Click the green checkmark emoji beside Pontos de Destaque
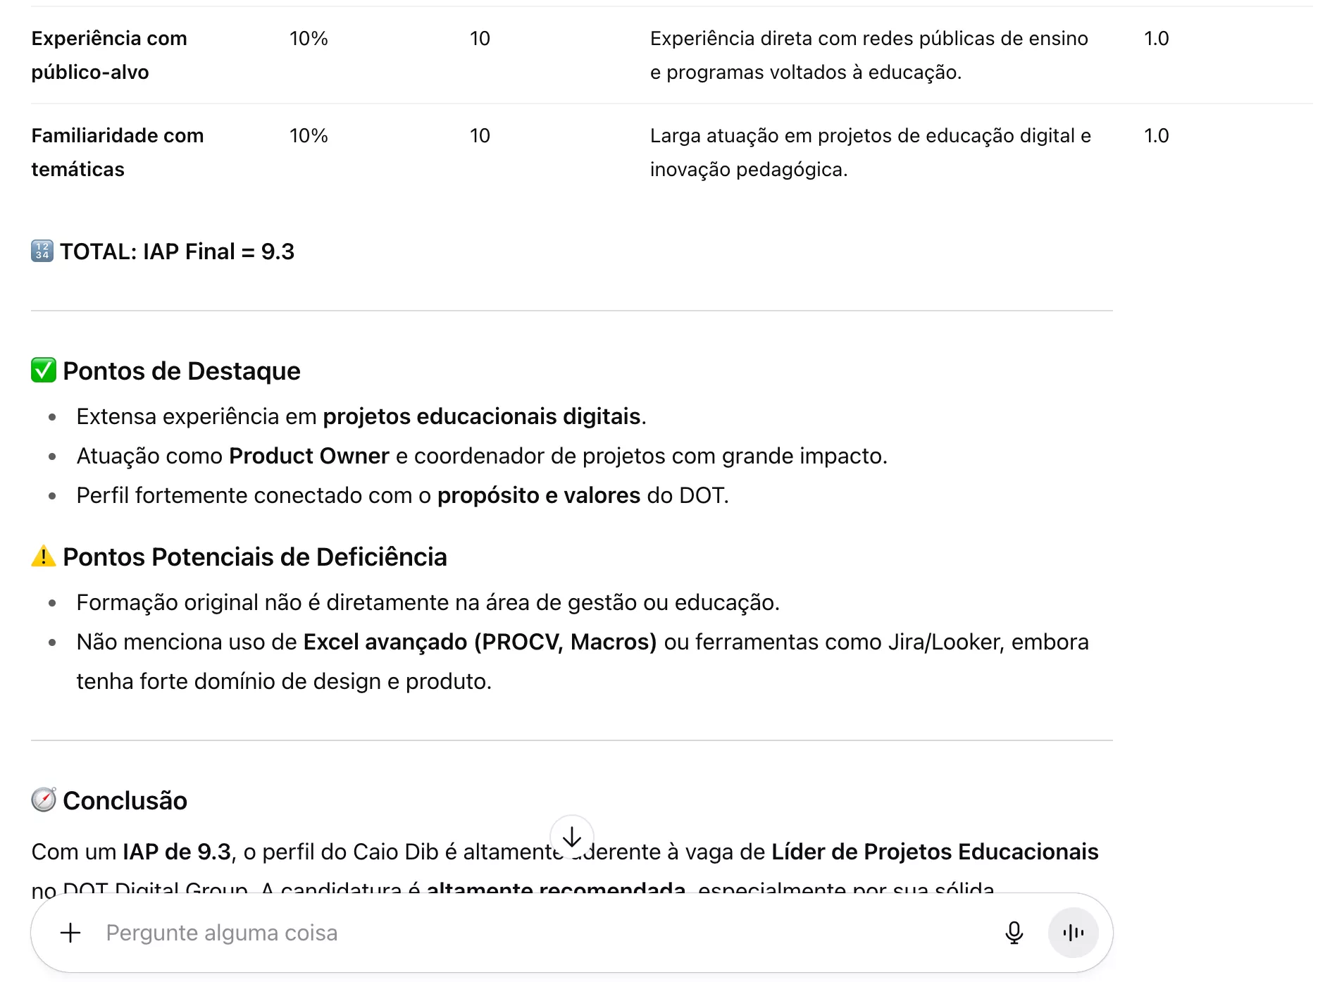 click(x=44, y=371)
